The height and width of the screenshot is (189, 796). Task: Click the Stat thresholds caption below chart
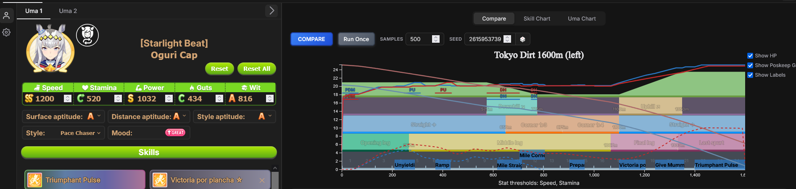(539, 183)
